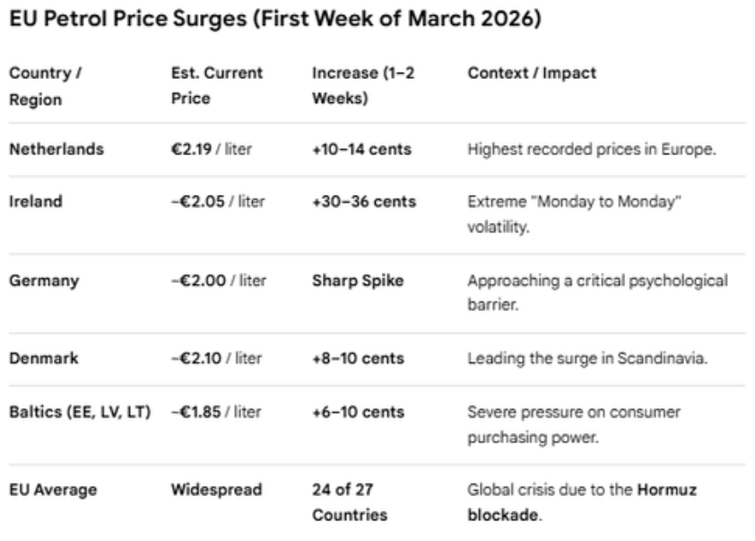Click the Denmark row label
755x541 pixels.
[x=44, y=359]
